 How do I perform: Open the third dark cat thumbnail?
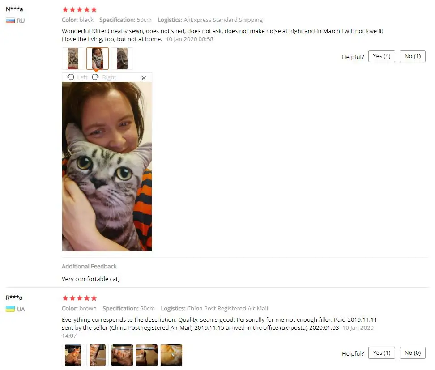(122, 59)
